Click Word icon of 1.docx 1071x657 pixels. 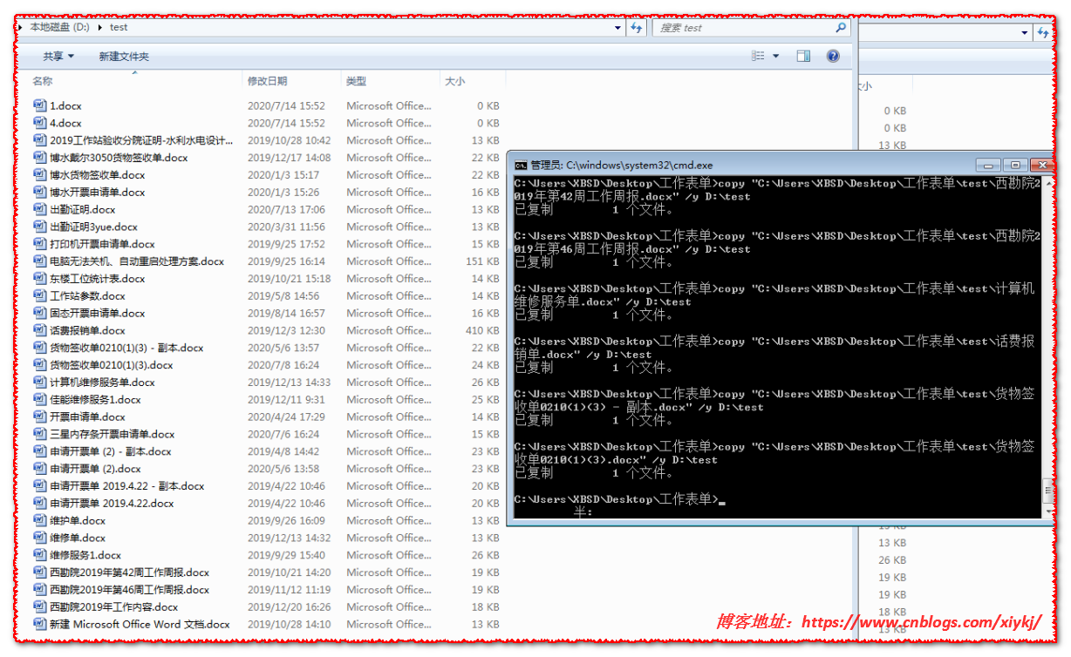click(x=40, y=105)
